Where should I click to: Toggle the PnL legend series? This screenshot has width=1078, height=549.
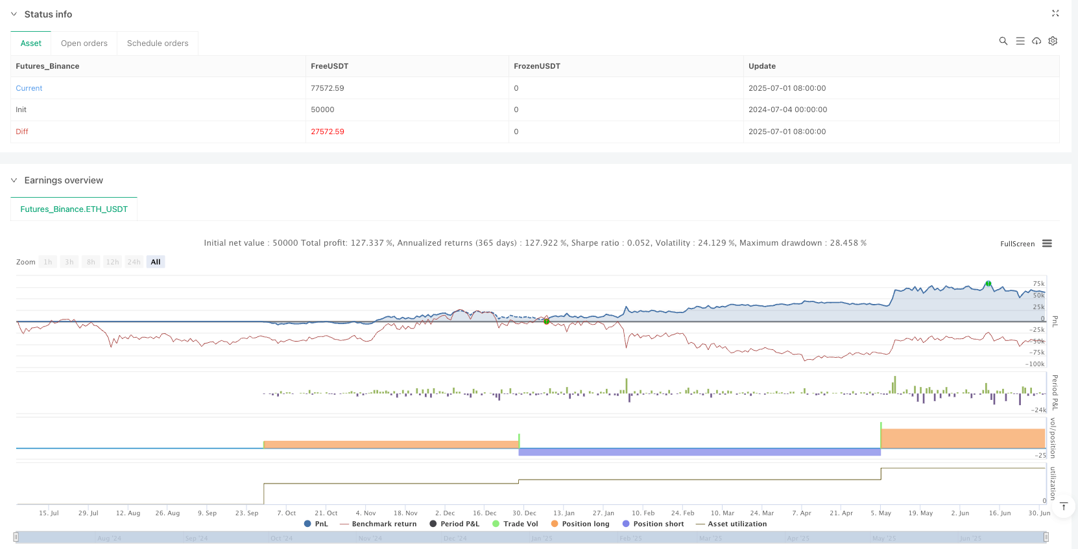coord(316,524)
